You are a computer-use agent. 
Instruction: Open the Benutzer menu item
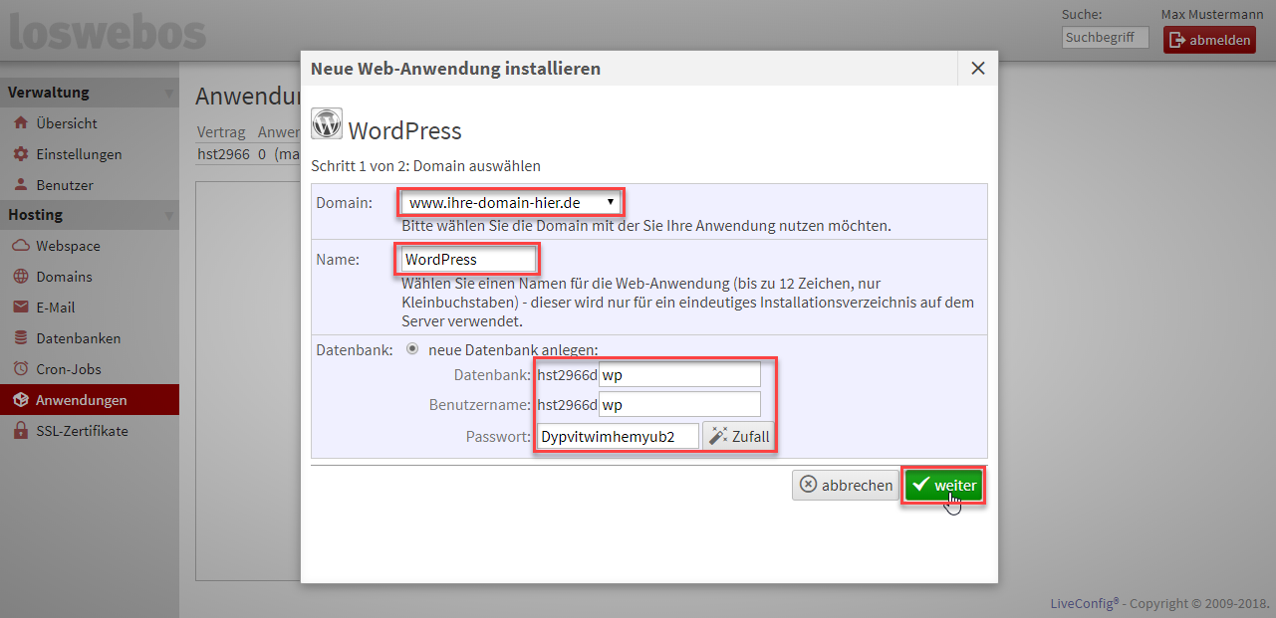coord(65,185)
